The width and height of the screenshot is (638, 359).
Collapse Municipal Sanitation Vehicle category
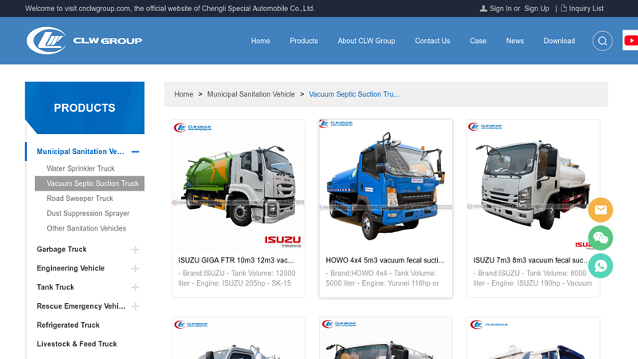coord(135,152)
